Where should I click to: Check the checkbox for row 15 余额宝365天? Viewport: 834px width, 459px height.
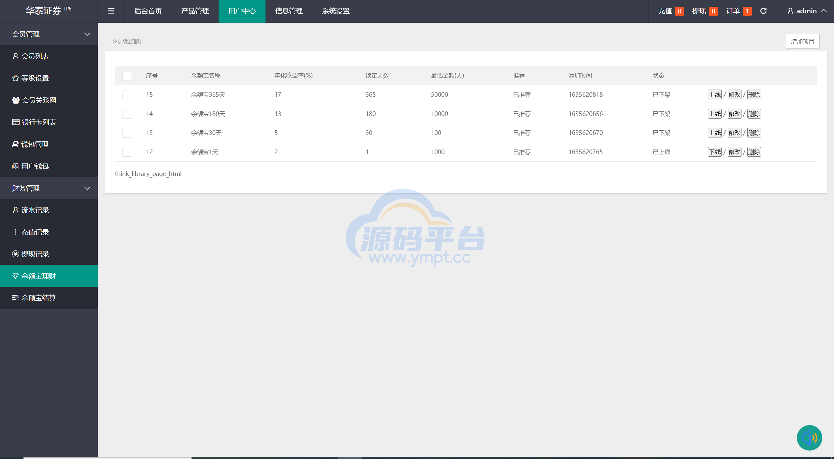tap(127, 95)
